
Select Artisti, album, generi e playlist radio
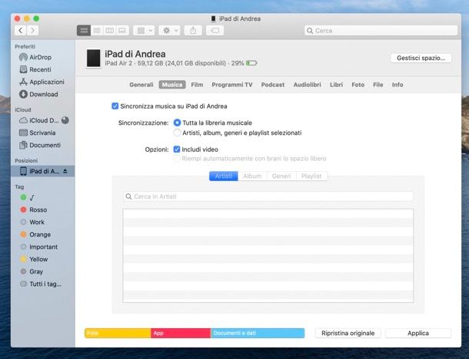pos(177,133)
